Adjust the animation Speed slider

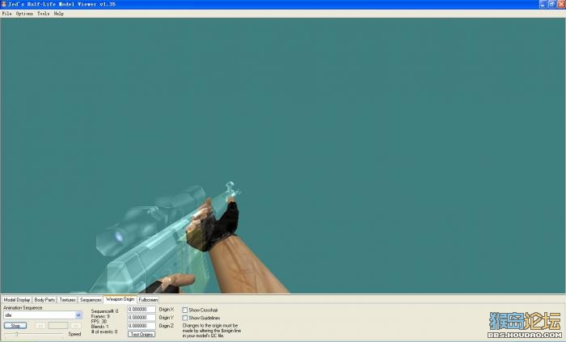coord(17,335)
